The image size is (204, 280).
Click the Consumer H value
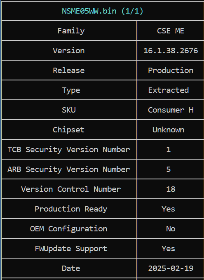tap(171, 110)
